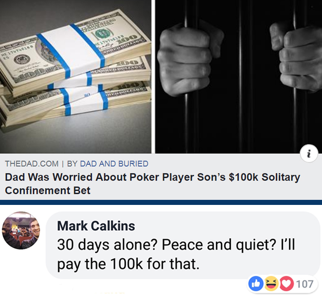Select the comment text about 30 days alone
The height and width of the screenshot is (303, 322).
(x=176, y=255)
